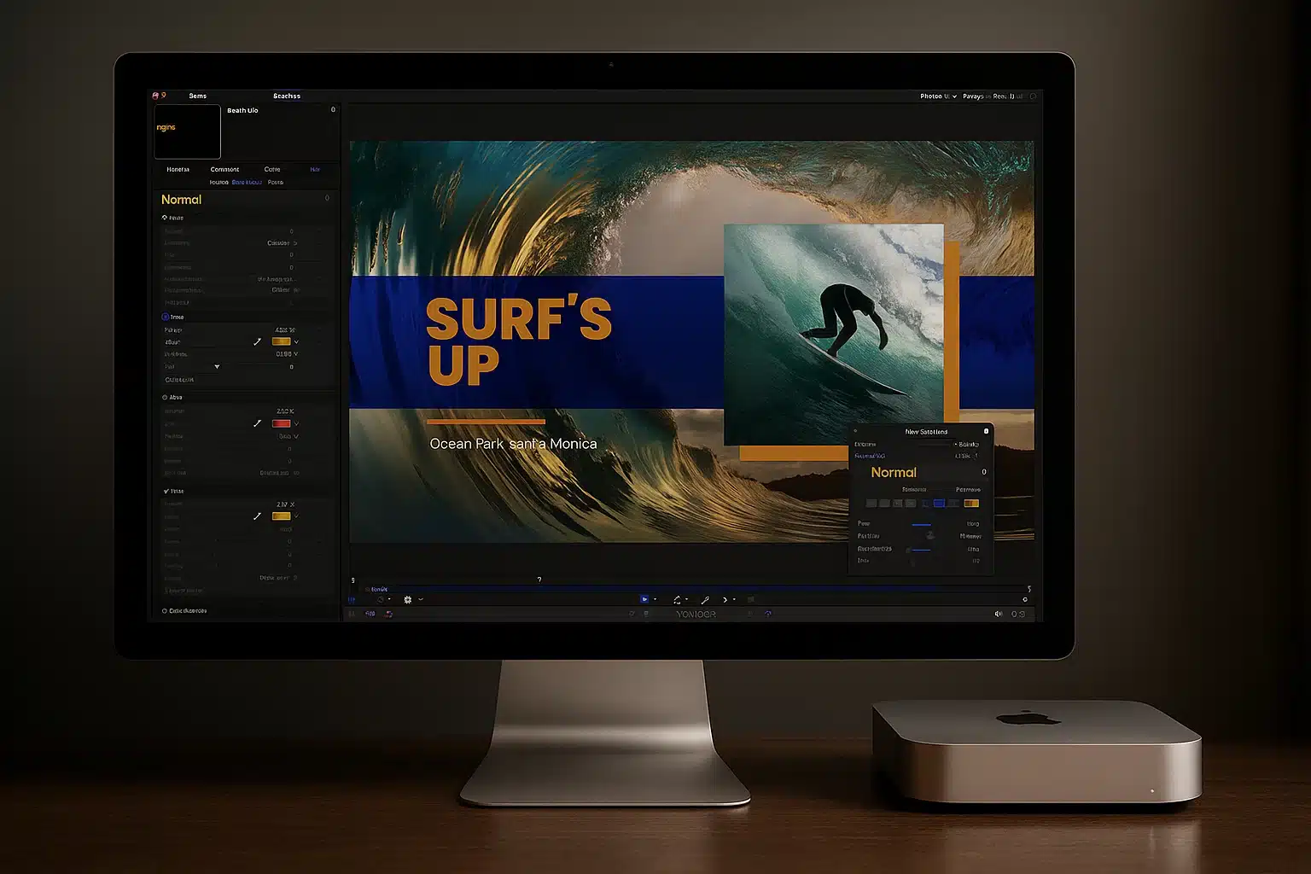1311x874 pixels.
Task: Toggle the Abva section circle
Action: point(165,397)
